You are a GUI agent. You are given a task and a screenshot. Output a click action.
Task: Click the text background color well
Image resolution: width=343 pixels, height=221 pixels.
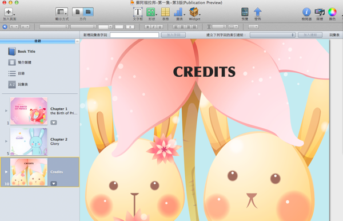tap(130, 27)
